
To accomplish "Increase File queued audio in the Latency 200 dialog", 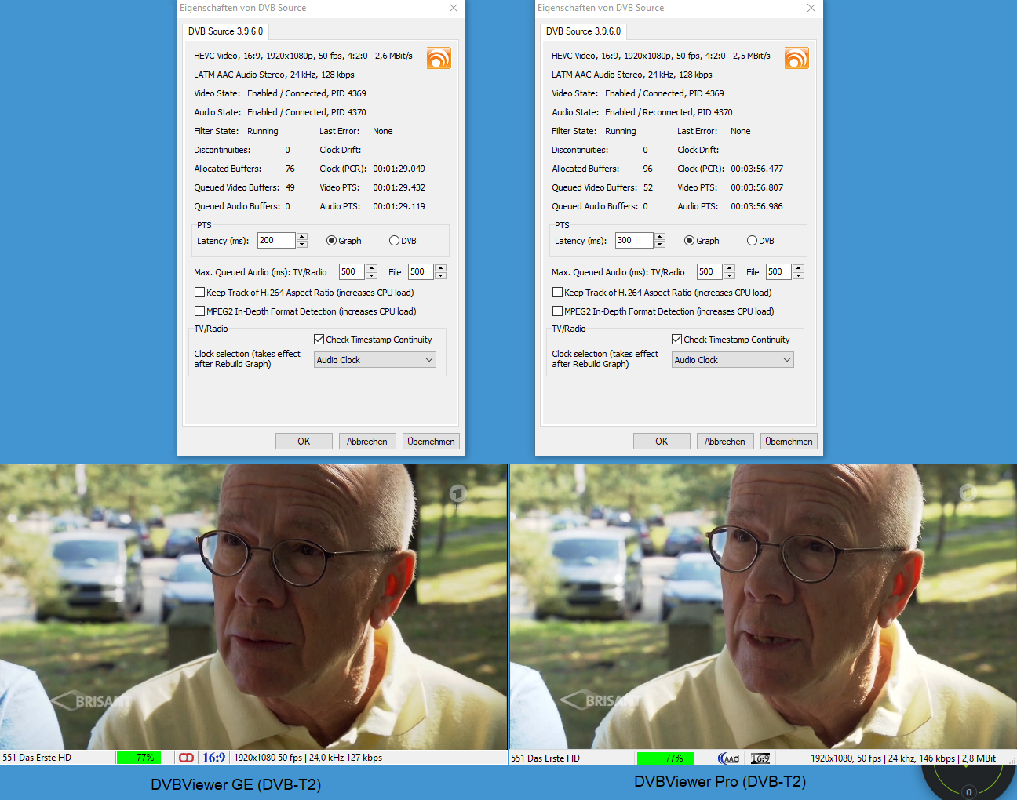I will click(x=440, y=268).
